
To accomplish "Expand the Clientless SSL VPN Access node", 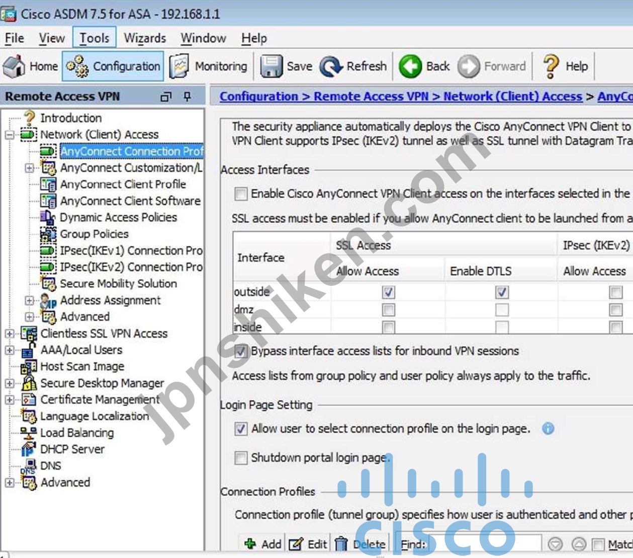I will pos(10,334).
